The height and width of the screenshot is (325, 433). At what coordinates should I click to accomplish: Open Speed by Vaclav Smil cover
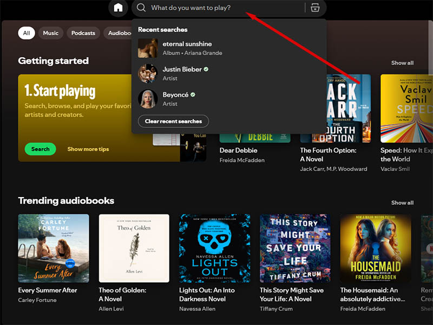tap(406, 109)
